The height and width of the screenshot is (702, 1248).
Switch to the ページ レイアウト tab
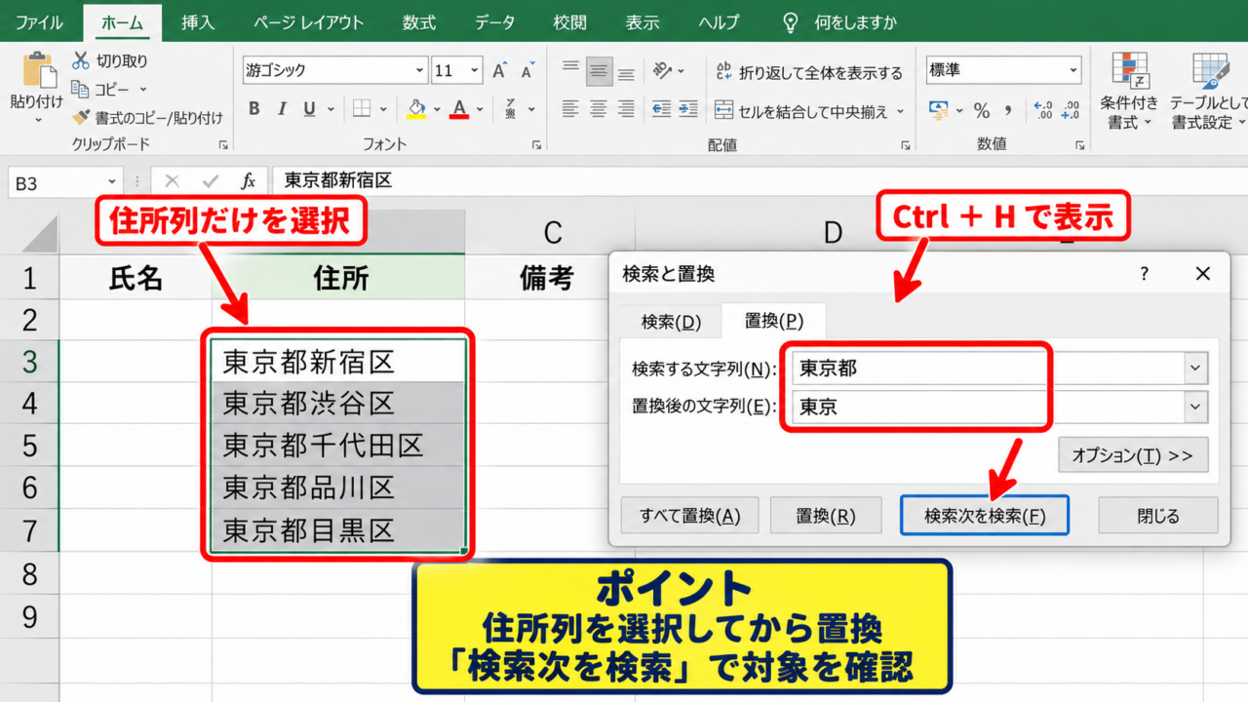pyautogui.click(x=308, y=22)
